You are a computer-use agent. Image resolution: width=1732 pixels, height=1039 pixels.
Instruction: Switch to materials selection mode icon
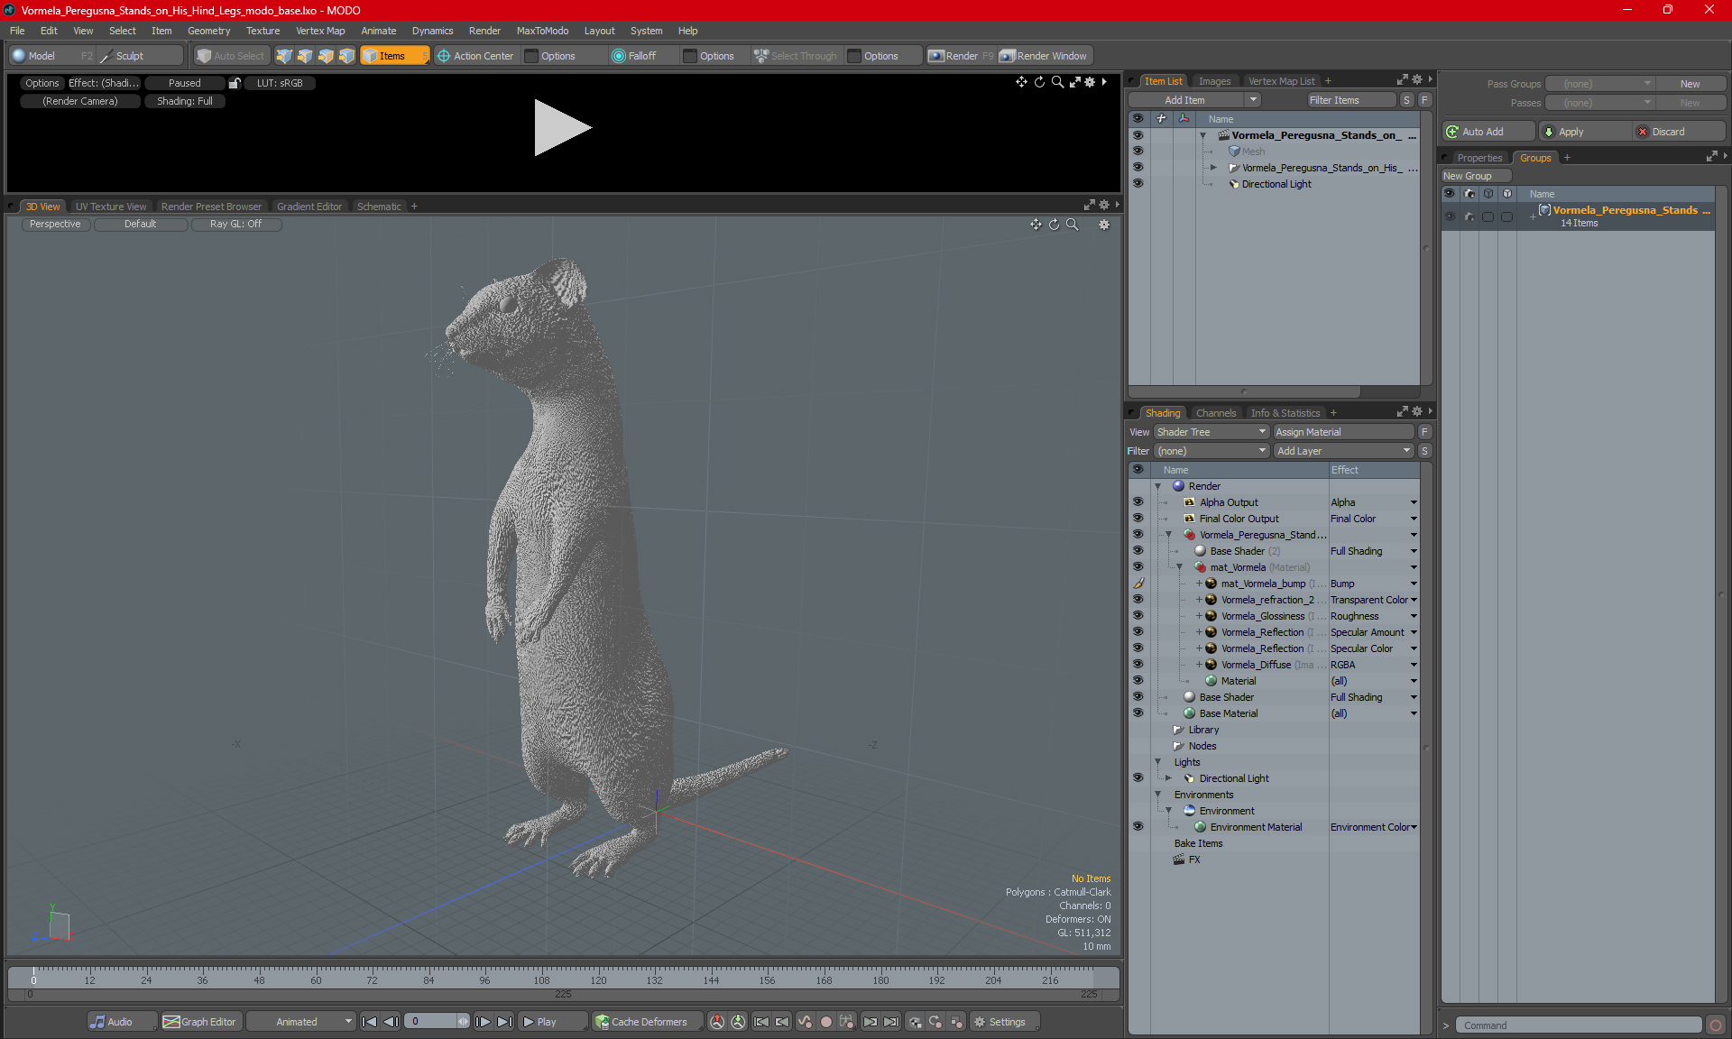pos(346,56)
